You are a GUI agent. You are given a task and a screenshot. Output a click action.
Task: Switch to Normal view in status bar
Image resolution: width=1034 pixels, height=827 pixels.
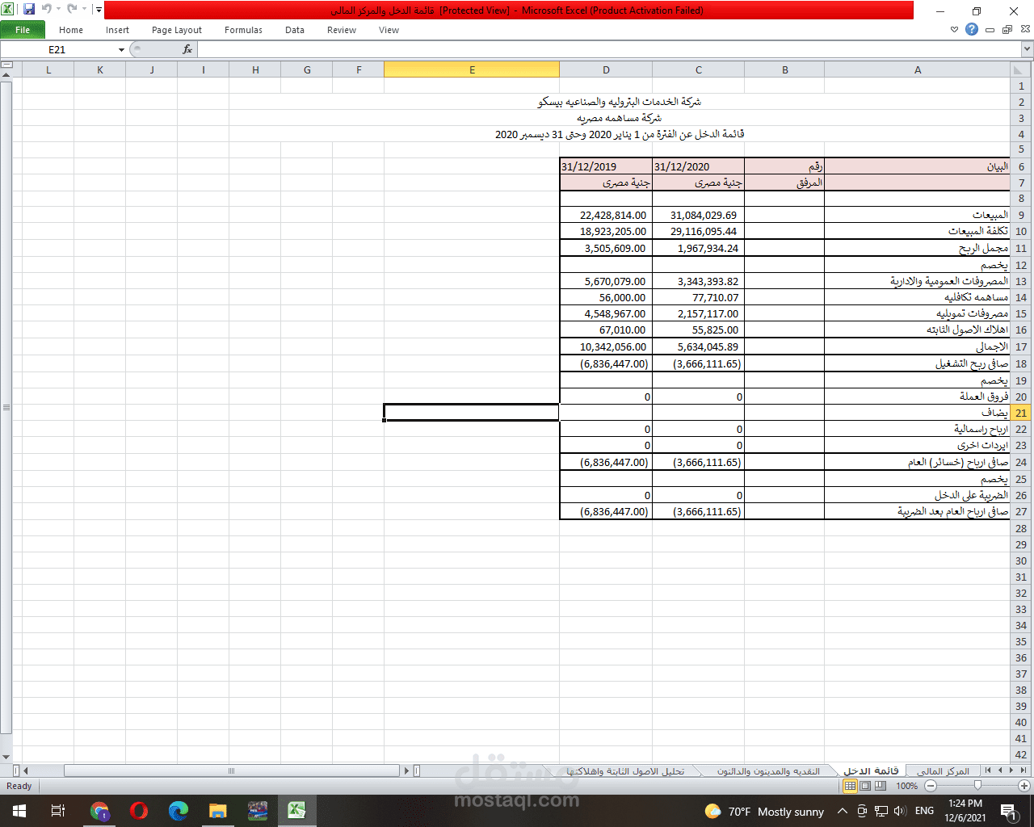click(850, 786)
